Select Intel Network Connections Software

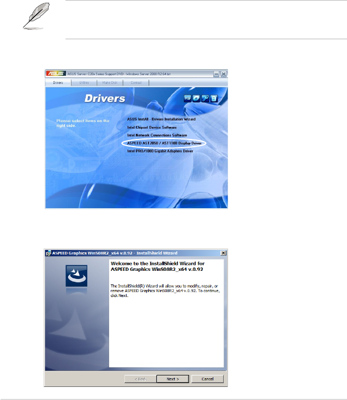coord(157,135)
